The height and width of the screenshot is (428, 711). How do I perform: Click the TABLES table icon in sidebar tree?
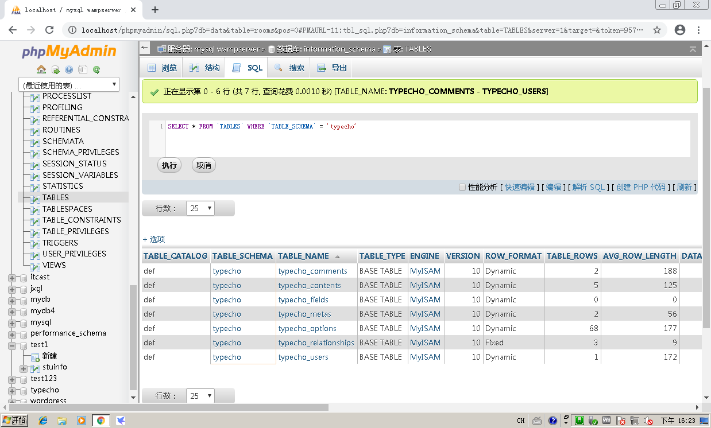point(35,198)
